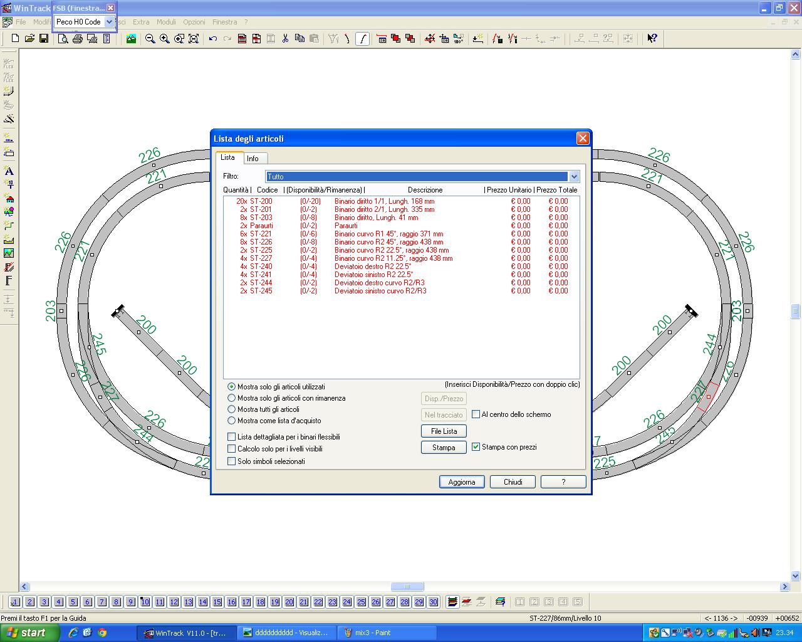This screenshot has height=642, width=802.
Task: Open the Filtro 'Tutto' dropdown
Action: pos(574,177)
